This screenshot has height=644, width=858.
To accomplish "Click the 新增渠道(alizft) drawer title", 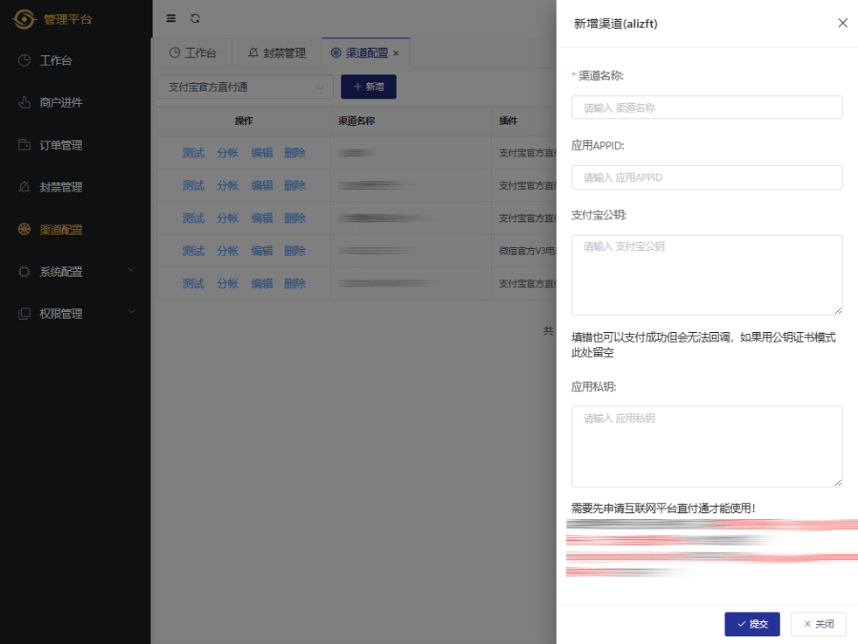I will pos(616,24).
